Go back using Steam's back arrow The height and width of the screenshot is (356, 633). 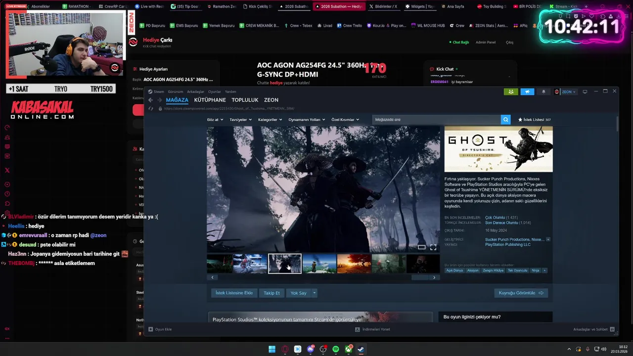click(x=151, y=100)
